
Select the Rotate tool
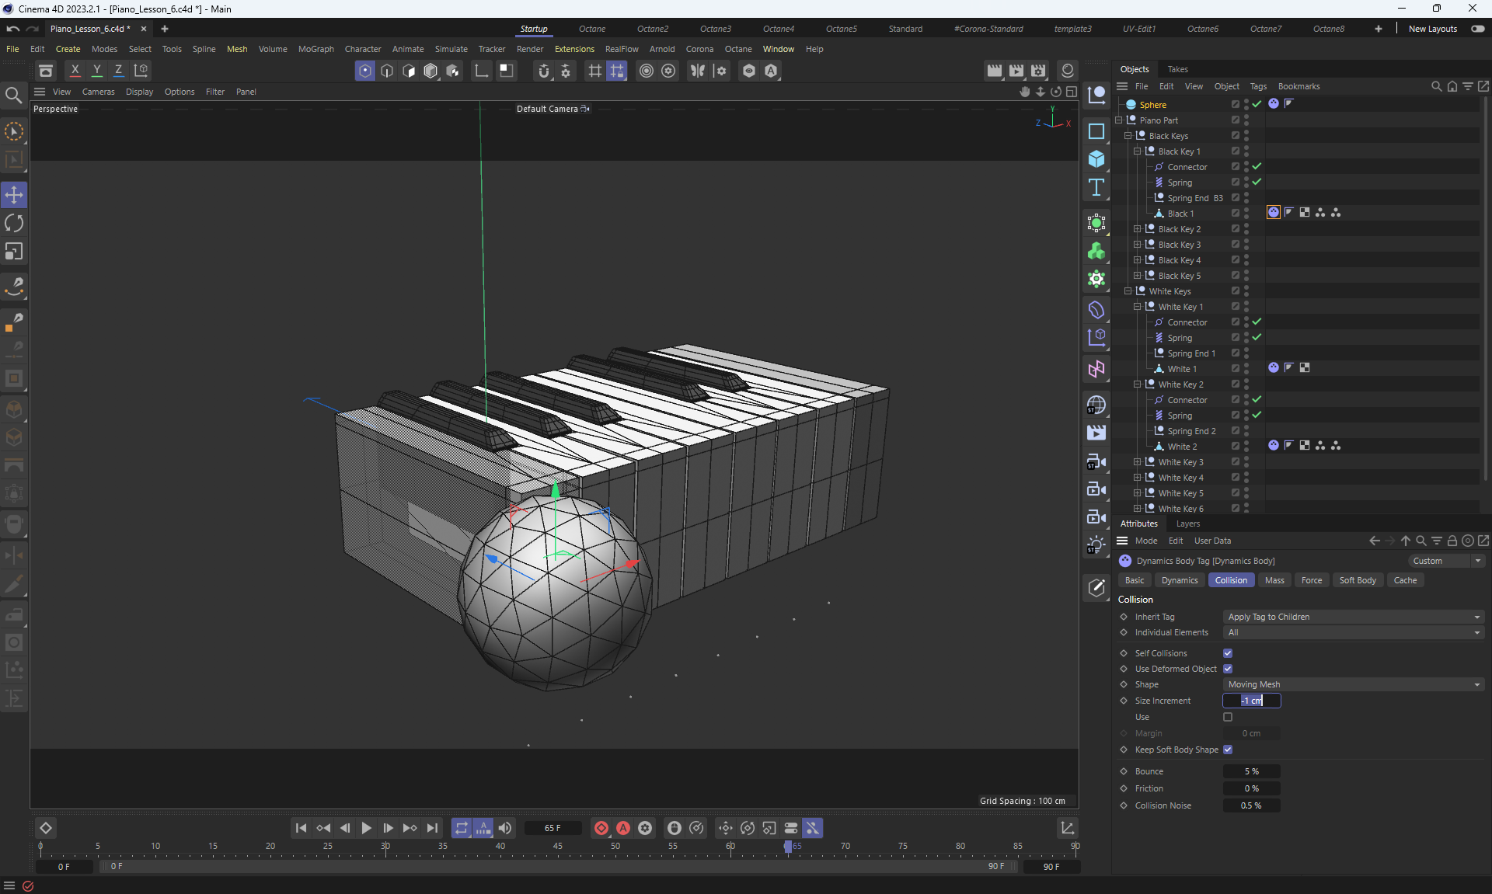tap(14, 224)
